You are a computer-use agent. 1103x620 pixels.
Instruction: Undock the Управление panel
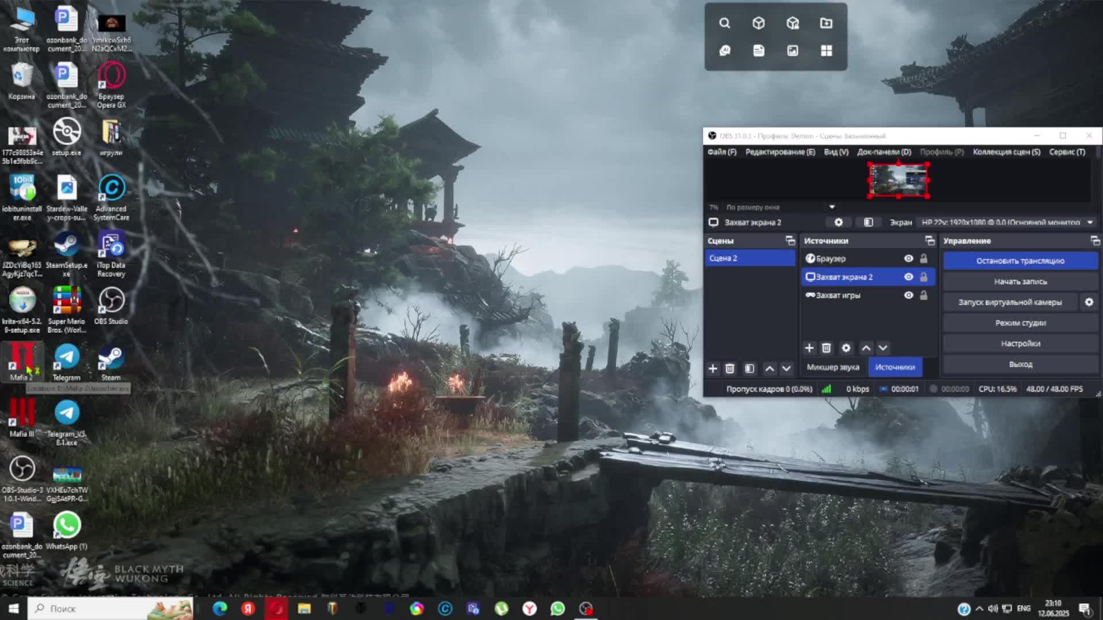1095,241
